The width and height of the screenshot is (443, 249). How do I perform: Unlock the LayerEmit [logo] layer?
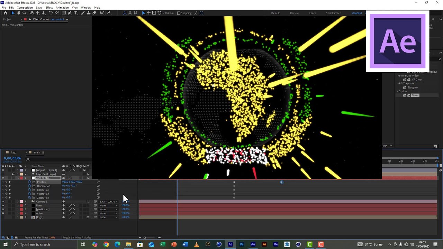pos(13,174)
